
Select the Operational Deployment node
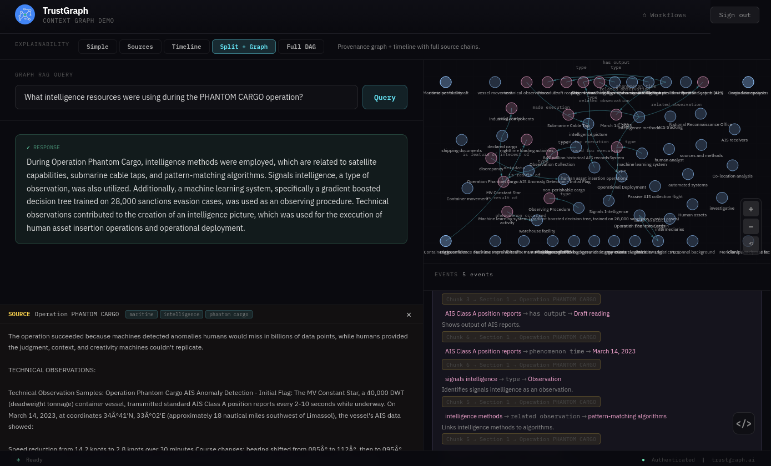point(622,176)
